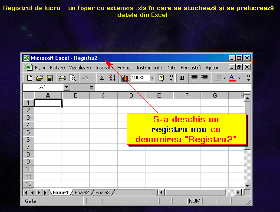This screenshot has height=212, width=280.
Task: Select row header 10
Action: point(28,169)
